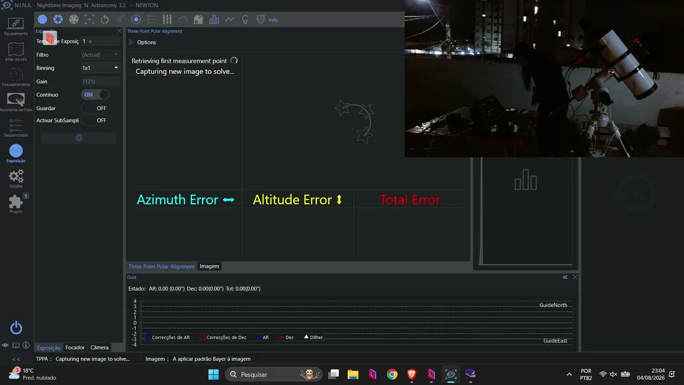Turn off the Contínuo switch

pos(95,95)
